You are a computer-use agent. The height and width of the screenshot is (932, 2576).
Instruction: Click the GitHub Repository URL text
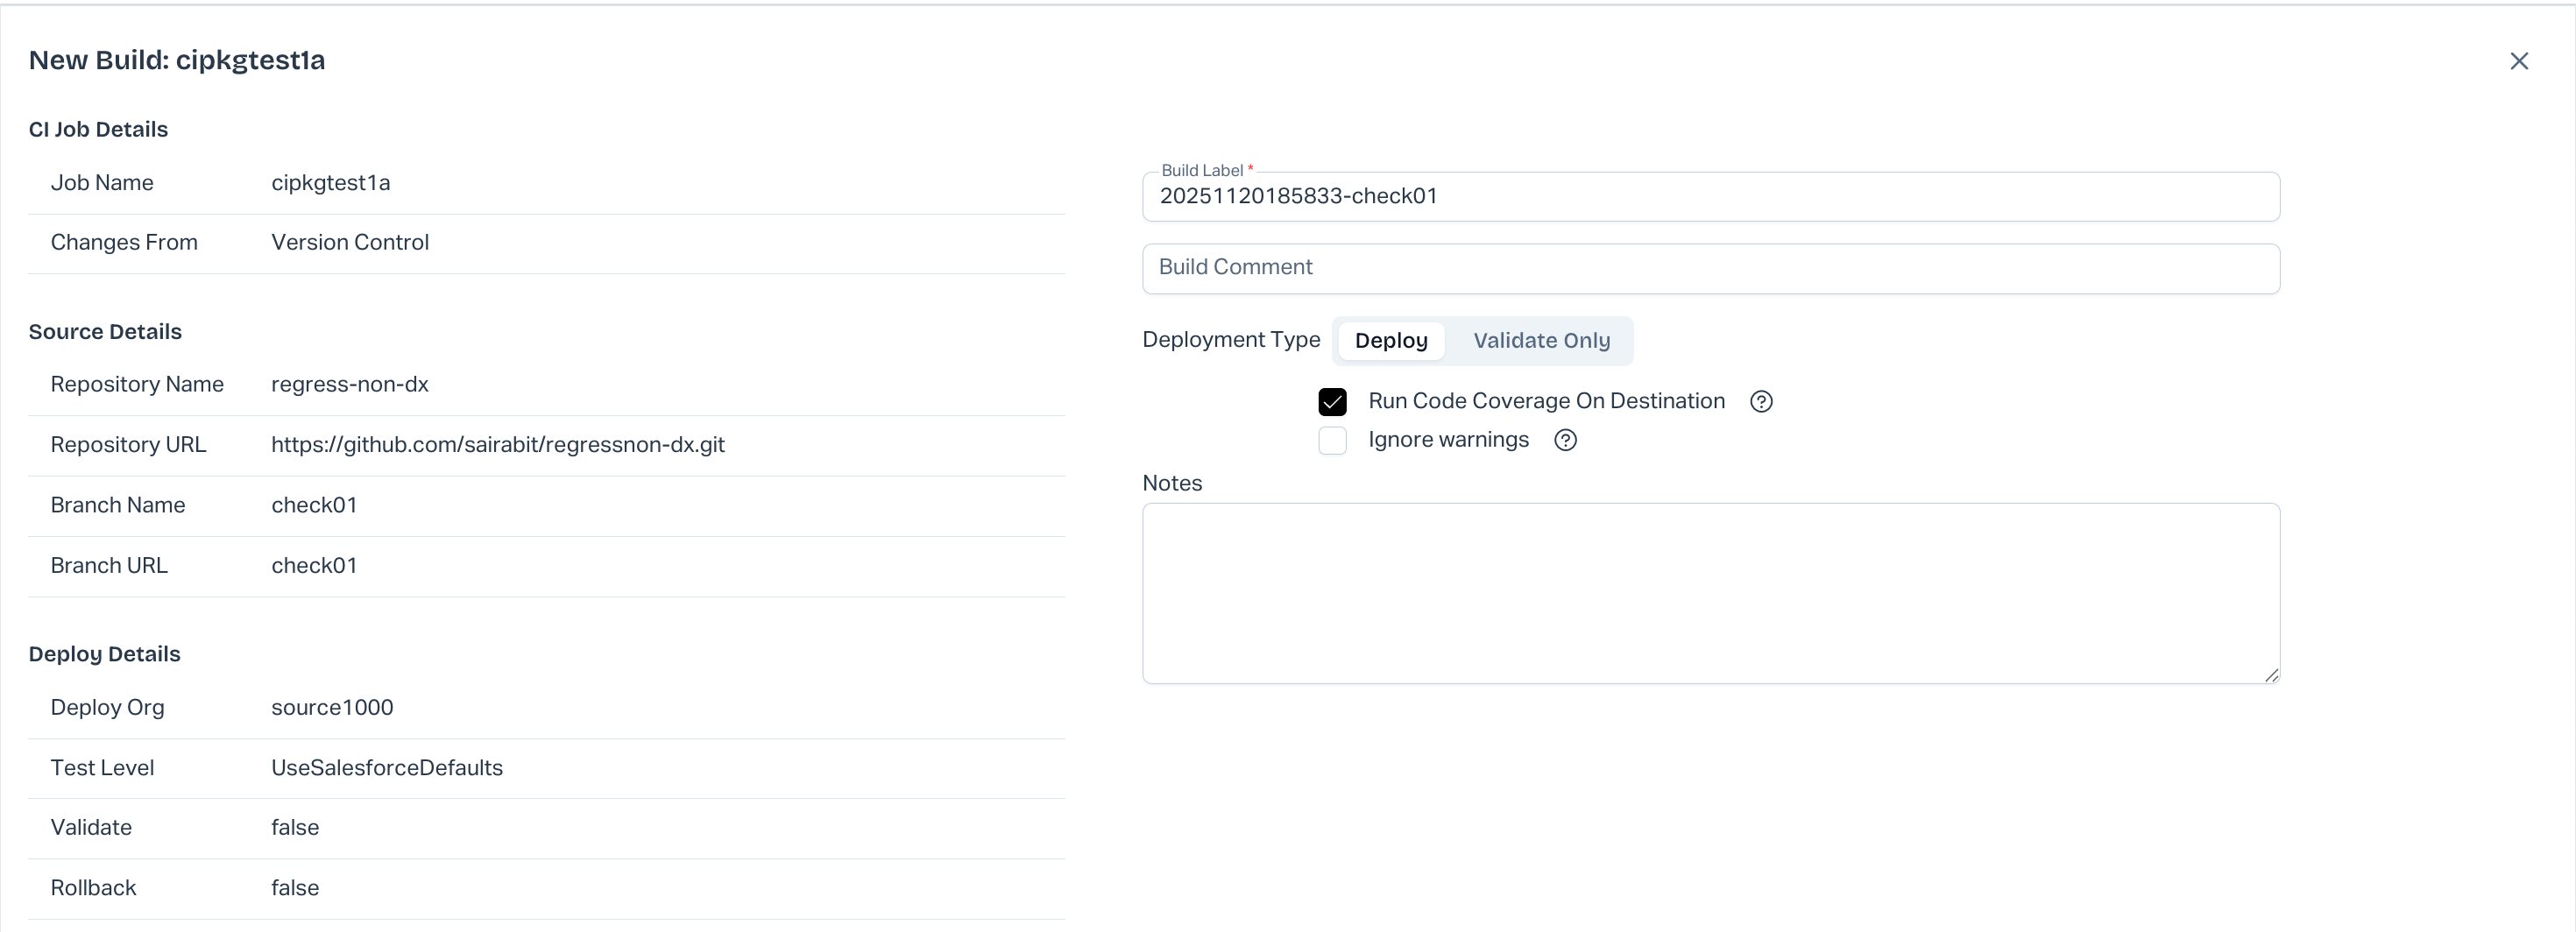click(497, 445)
